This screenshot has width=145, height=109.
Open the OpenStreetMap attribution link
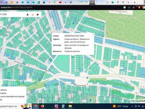[140, 101]
